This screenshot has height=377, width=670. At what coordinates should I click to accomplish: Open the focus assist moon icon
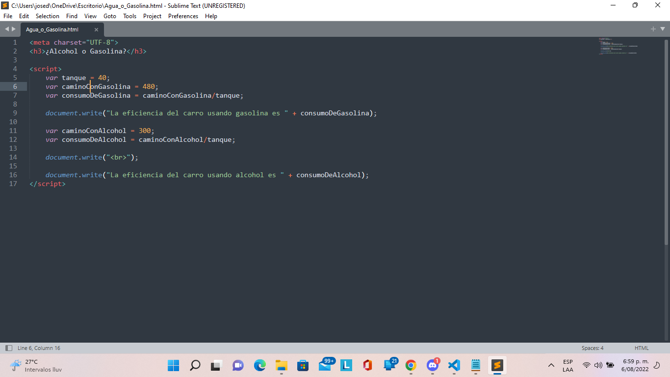coord(657,365)
